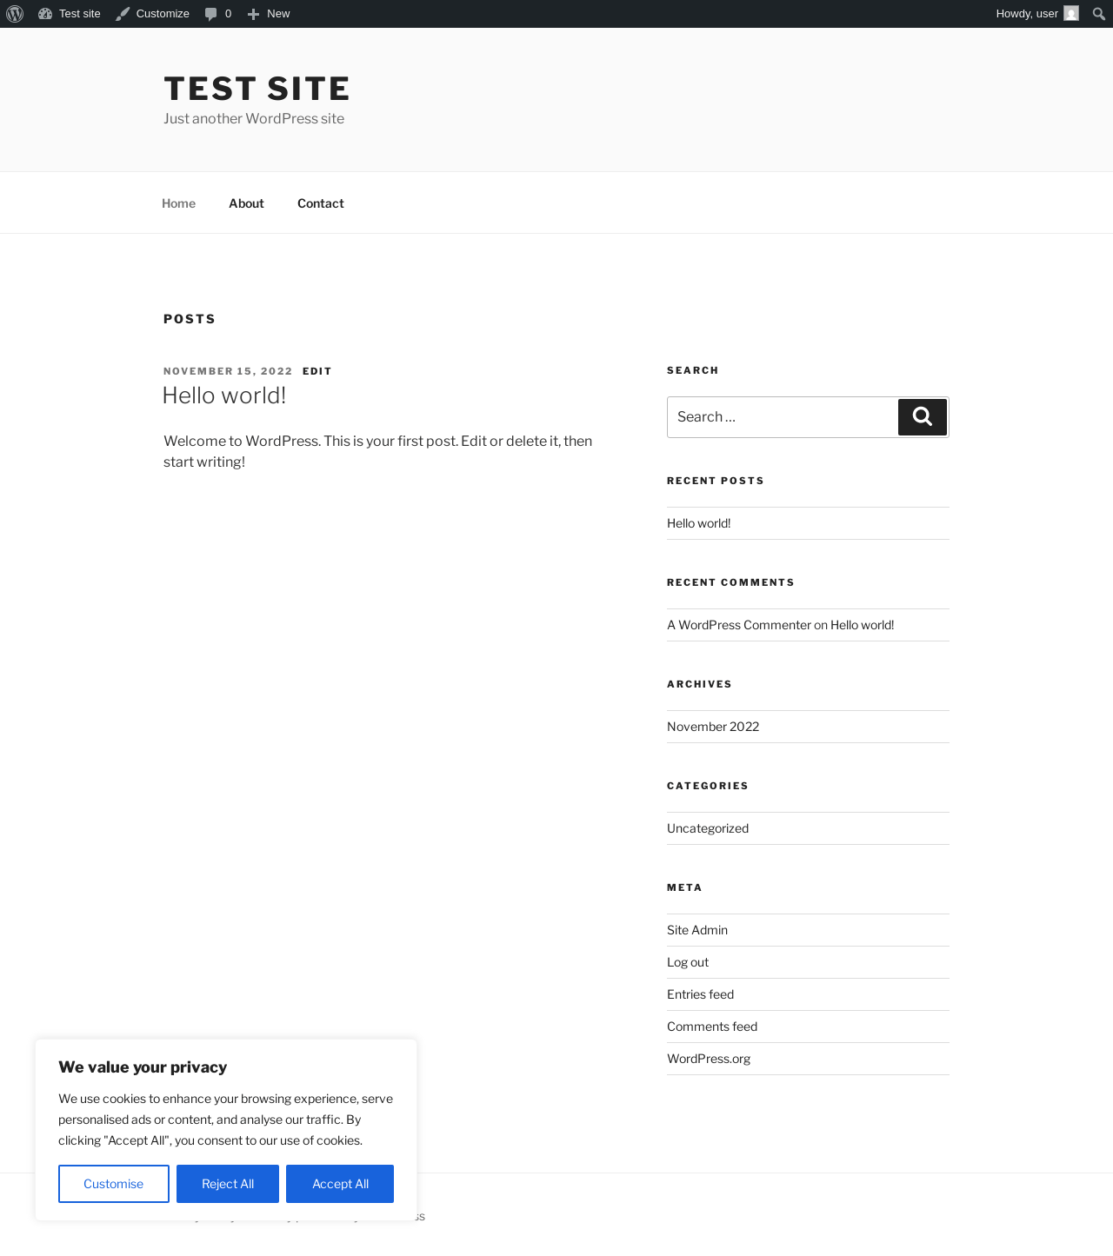Open the Uncategorized category

[708, 828]
